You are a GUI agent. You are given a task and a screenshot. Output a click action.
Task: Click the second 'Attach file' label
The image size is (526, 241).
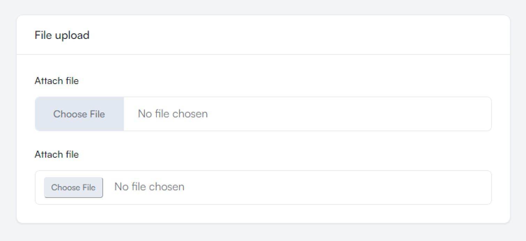tap(57, 154)
